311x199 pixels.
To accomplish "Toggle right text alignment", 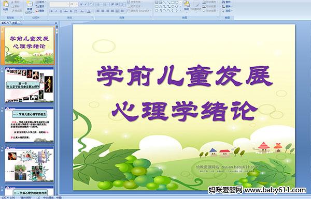I will (x=107, y=11).
